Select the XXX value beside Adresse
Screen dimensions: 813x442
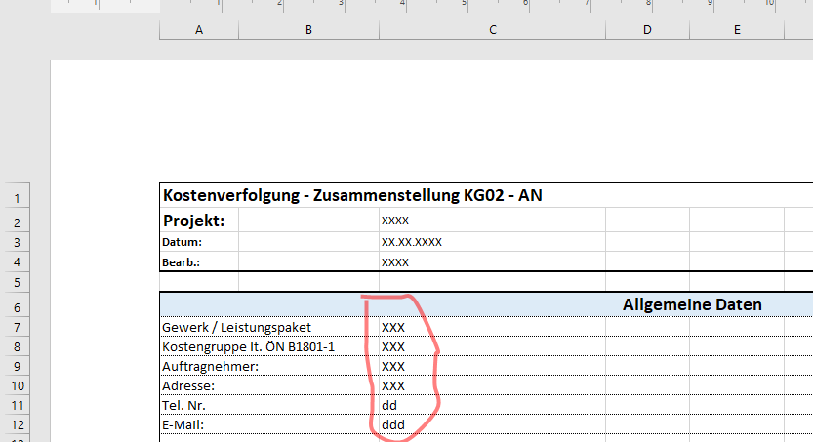393,385
